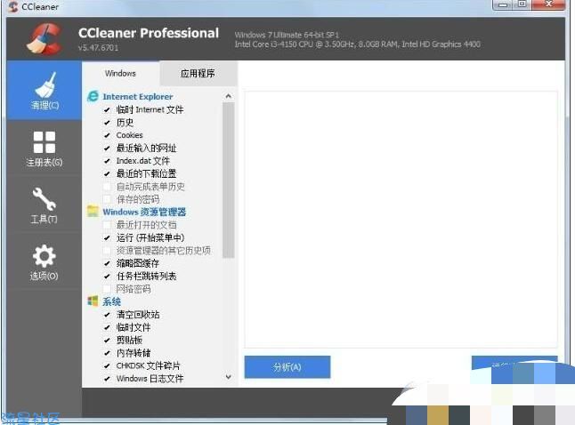Click the v5.47.6701 version text
The width and height of the screenshot is (575, 425).
[x=98, y=48]
